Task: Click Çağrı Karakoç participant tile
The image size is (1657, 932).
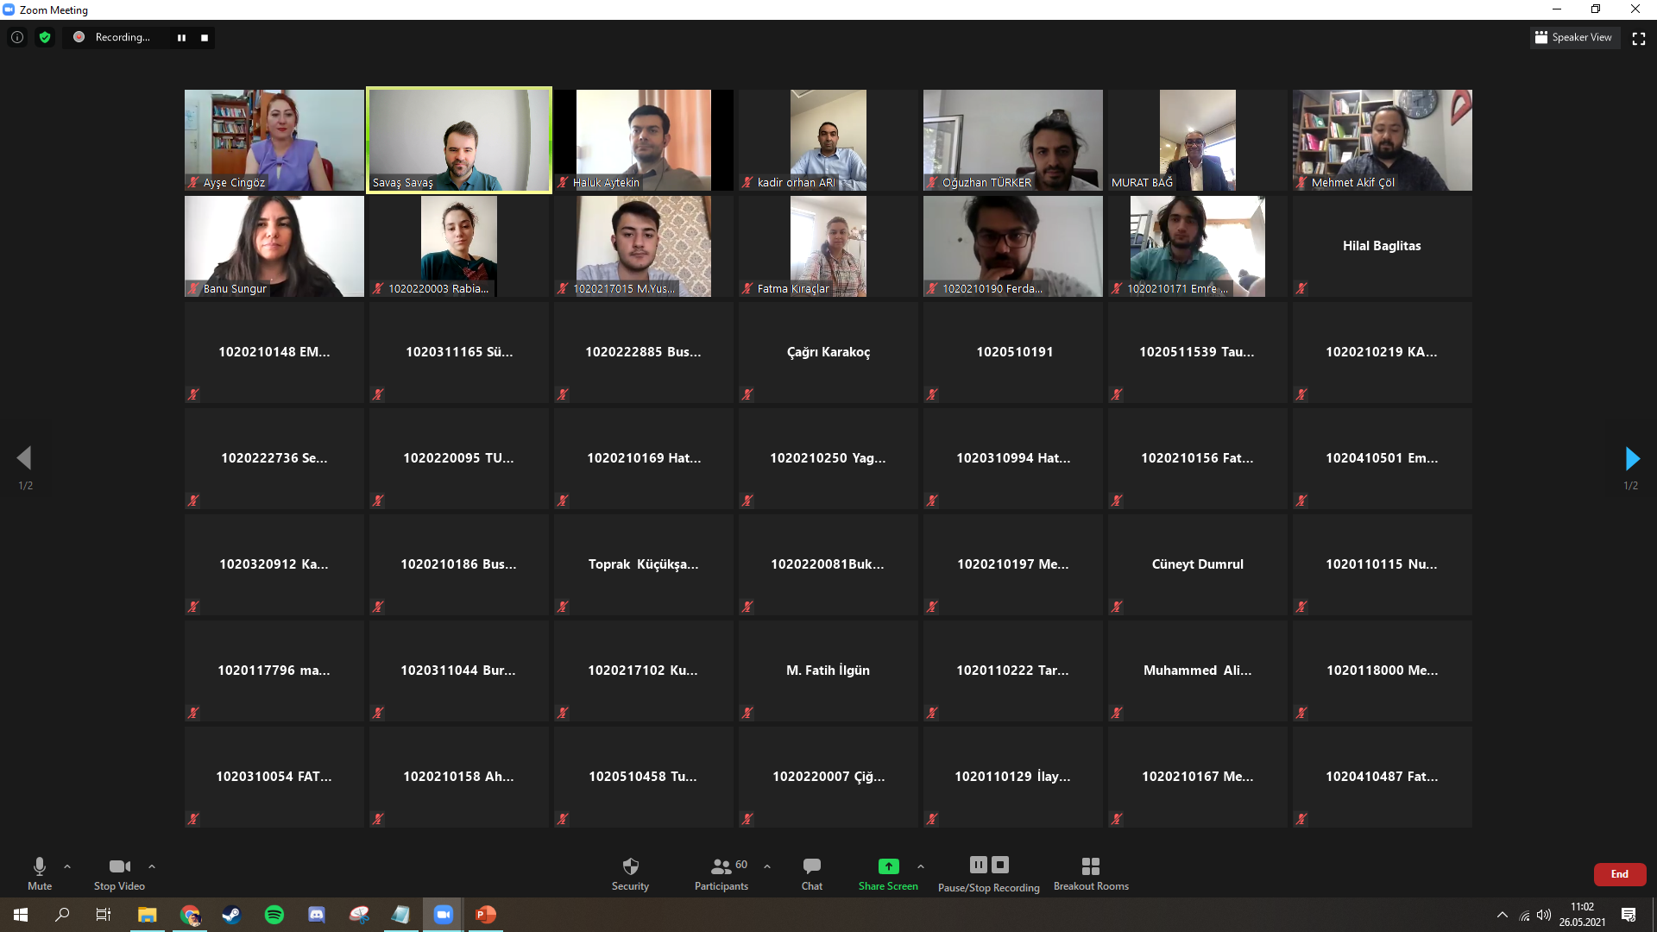Action: (x=828, y=352)
